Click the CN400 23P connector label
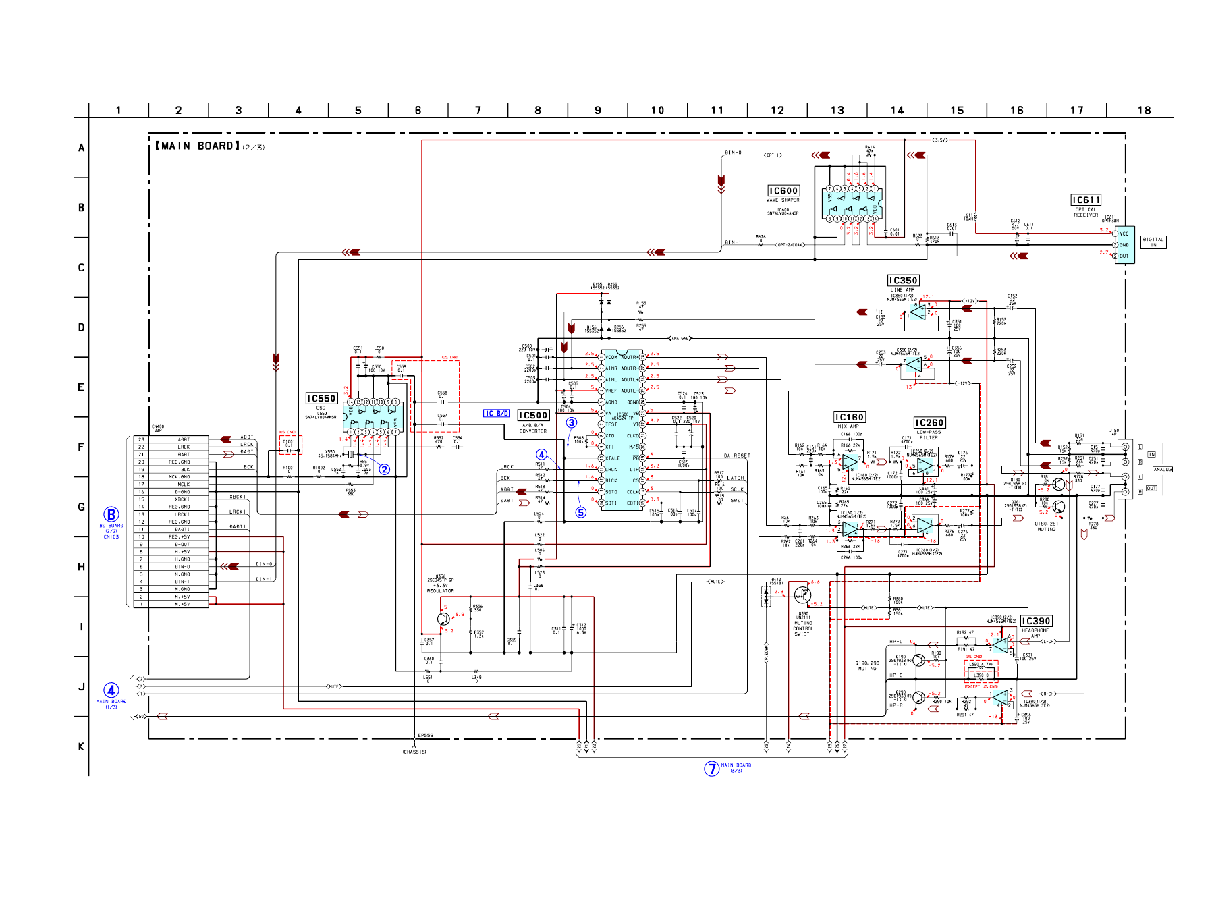 [158, 429]
